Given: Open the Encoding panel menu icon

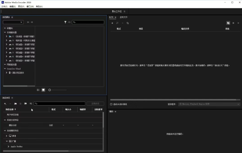Looking at the screenshot, I should pos(115,112).
